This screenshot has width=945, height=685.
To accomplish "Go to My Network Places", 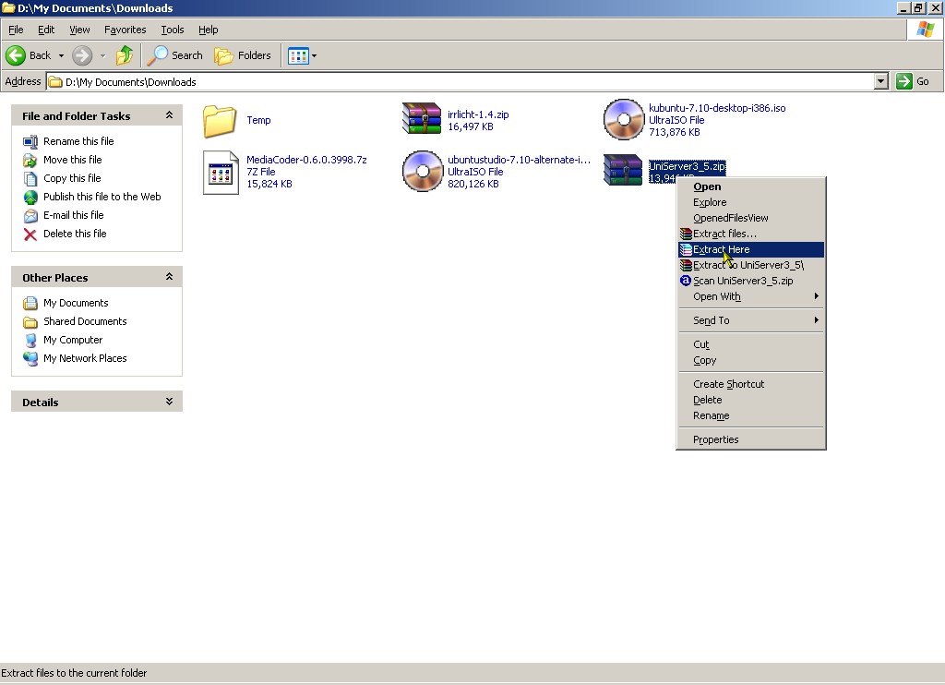I will tap(85, 358).
